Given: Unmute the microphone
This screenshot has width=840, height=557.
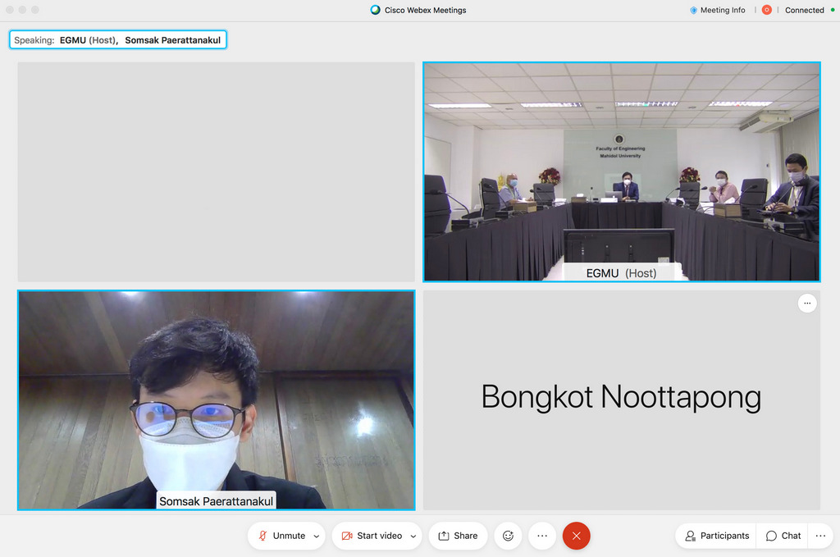Looking at the screenshot, I should (281, 536).
